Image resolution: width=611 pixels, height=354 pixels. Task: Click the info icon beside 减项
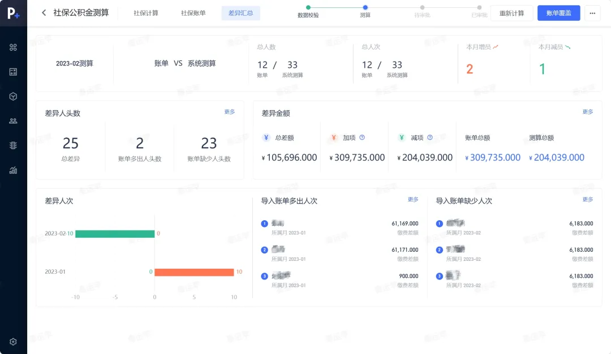click(x=431, y=137)
